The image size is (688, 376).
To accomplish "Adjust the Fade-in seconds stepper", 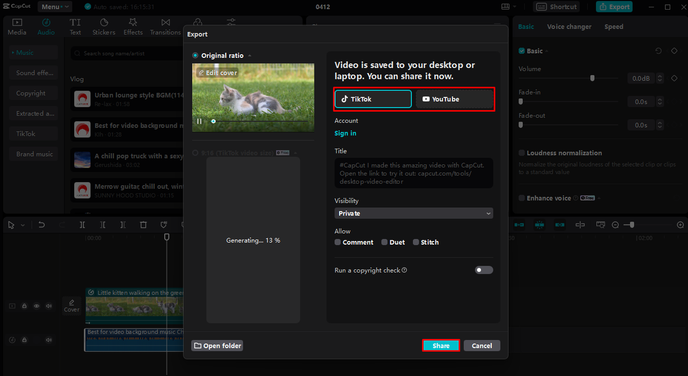I will 660,101.
